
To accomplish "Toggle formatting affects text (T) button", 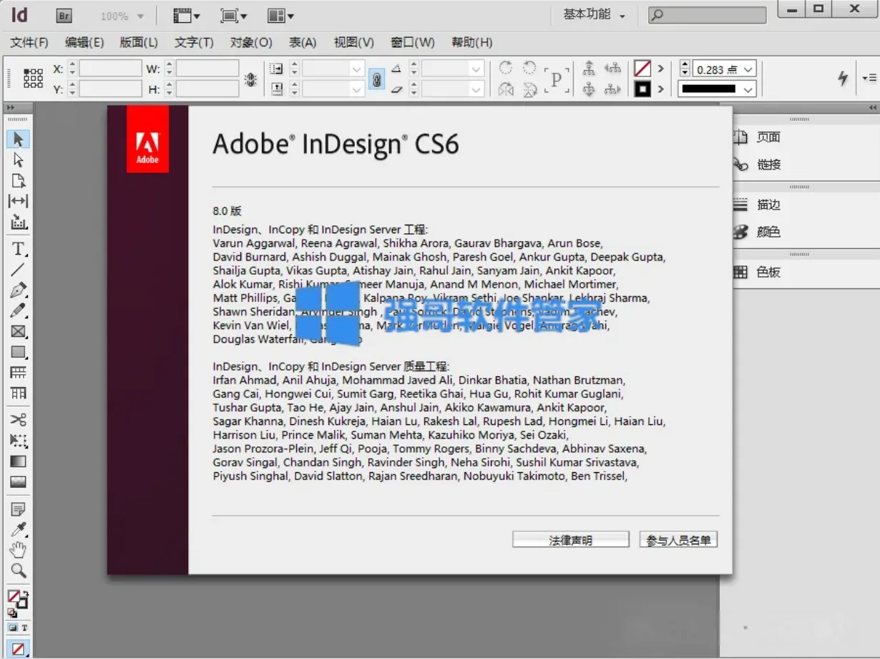I will 24,628.
